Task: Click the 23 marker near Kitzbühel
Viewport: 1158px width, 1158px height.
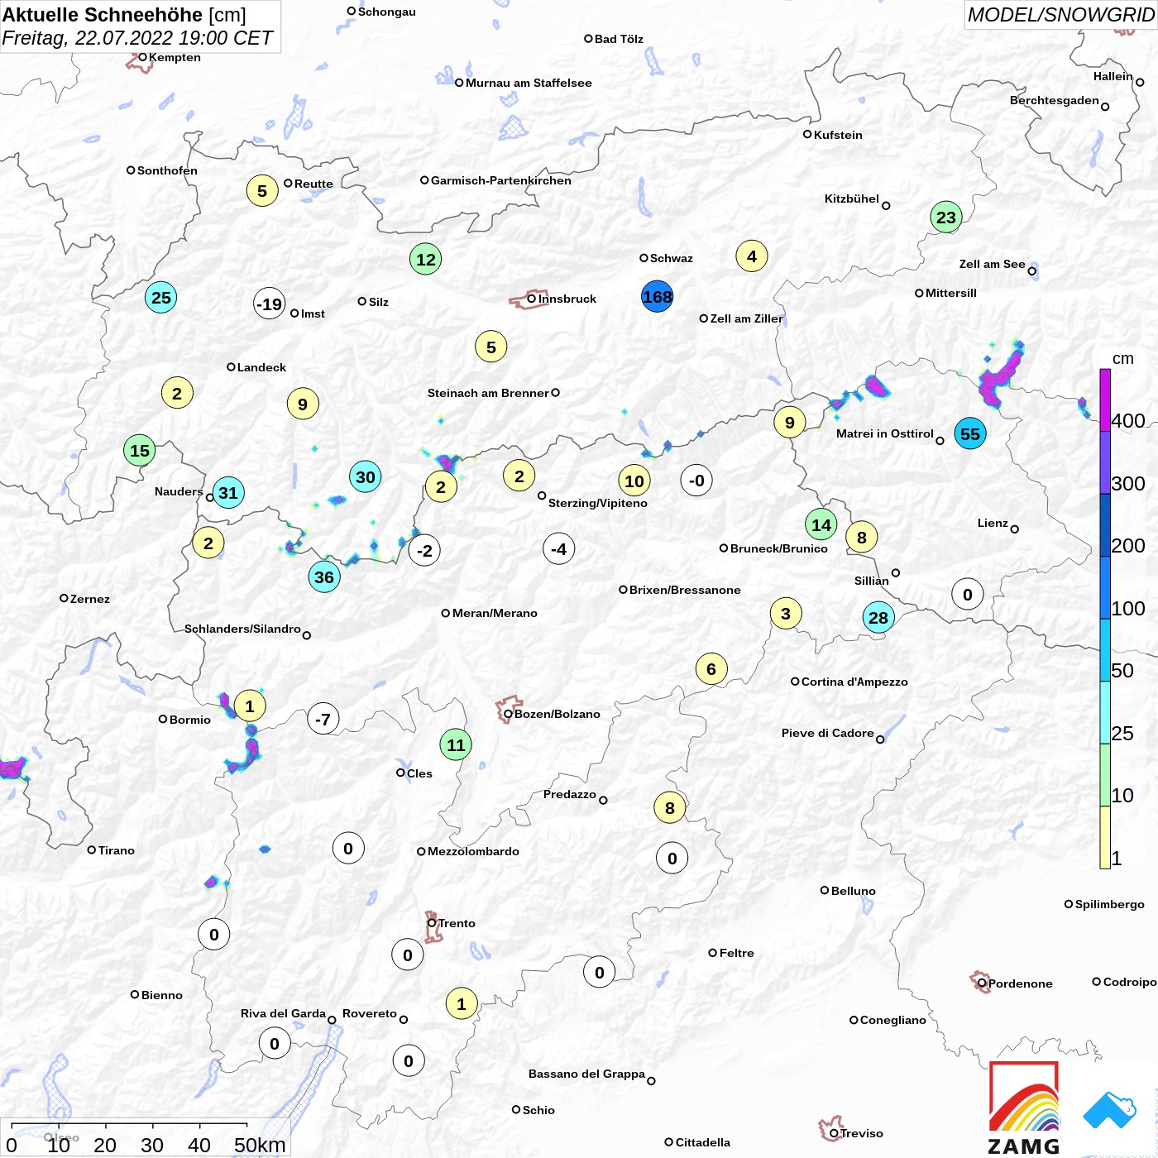Action: click(x=946, y=217)
